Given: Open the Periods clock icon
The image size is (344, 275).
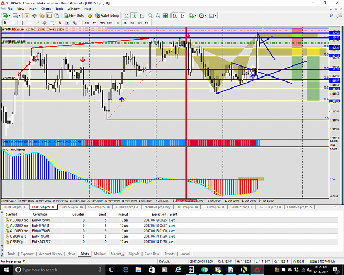Looking at the screenshot, I should (x=201, y=15).
